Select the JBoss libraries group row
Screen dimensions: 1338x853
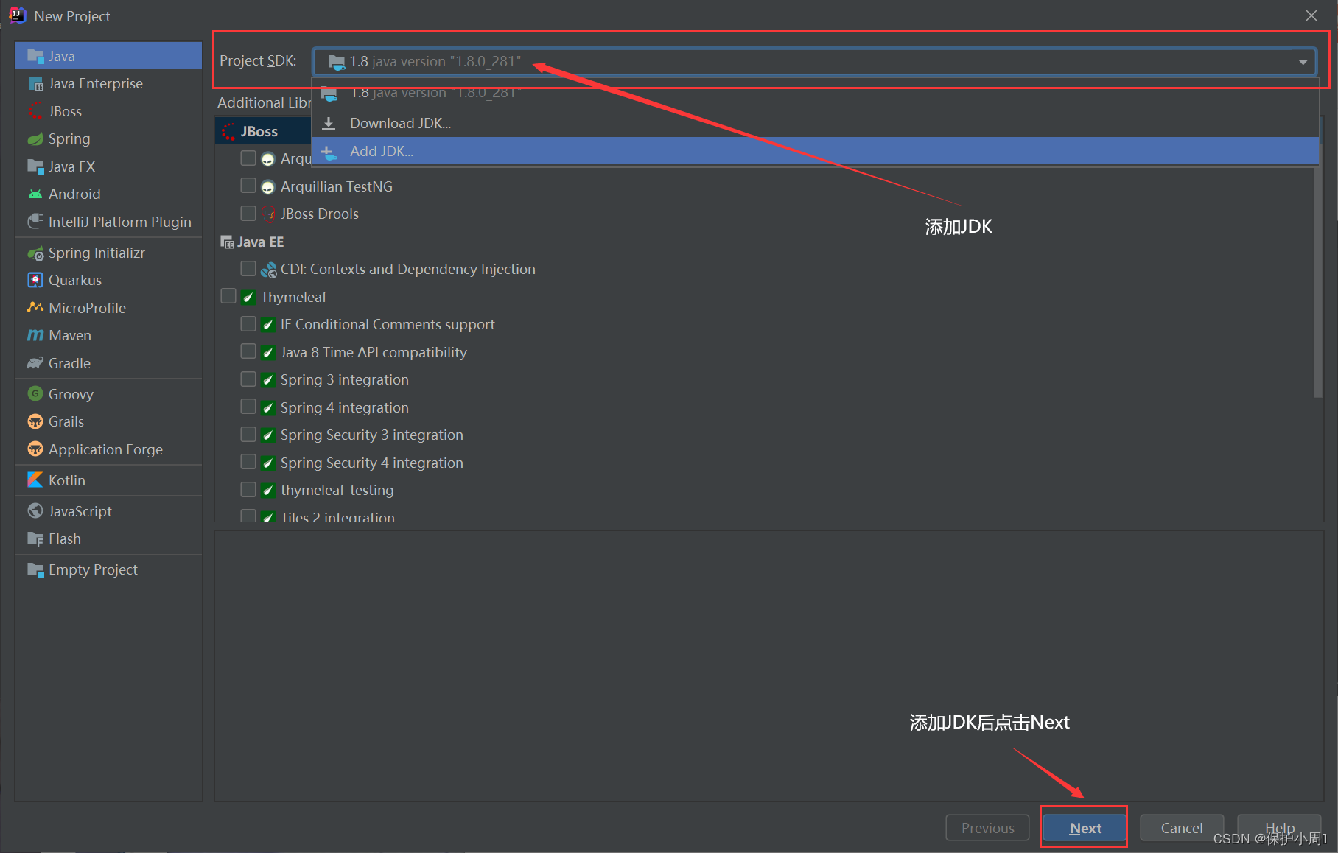pyautogui.click(x=263, y=131)
